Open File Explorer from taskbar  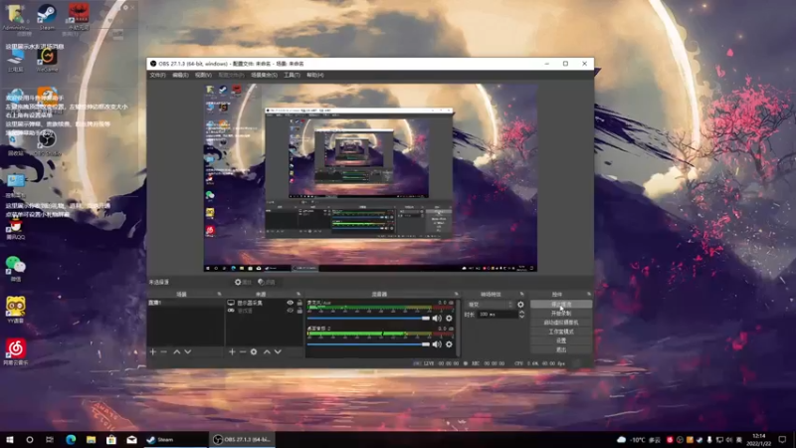tap(91, 439)
